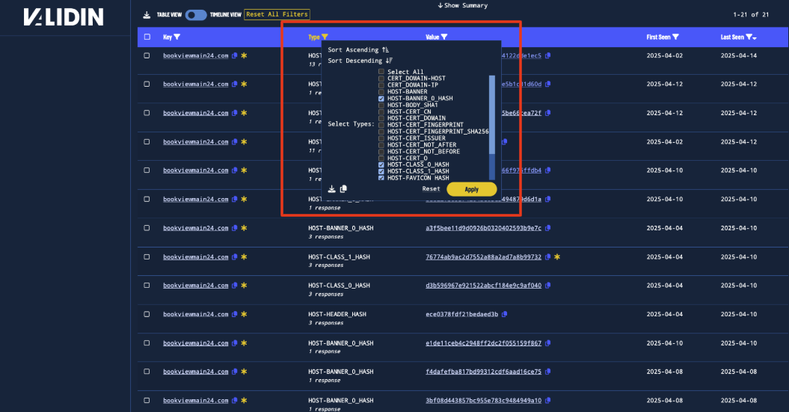This screenshot has height=412, width=789.
Task: Copy value ece0378fdf21bedaed3b with its copy icon
Action: pos(504,314)
